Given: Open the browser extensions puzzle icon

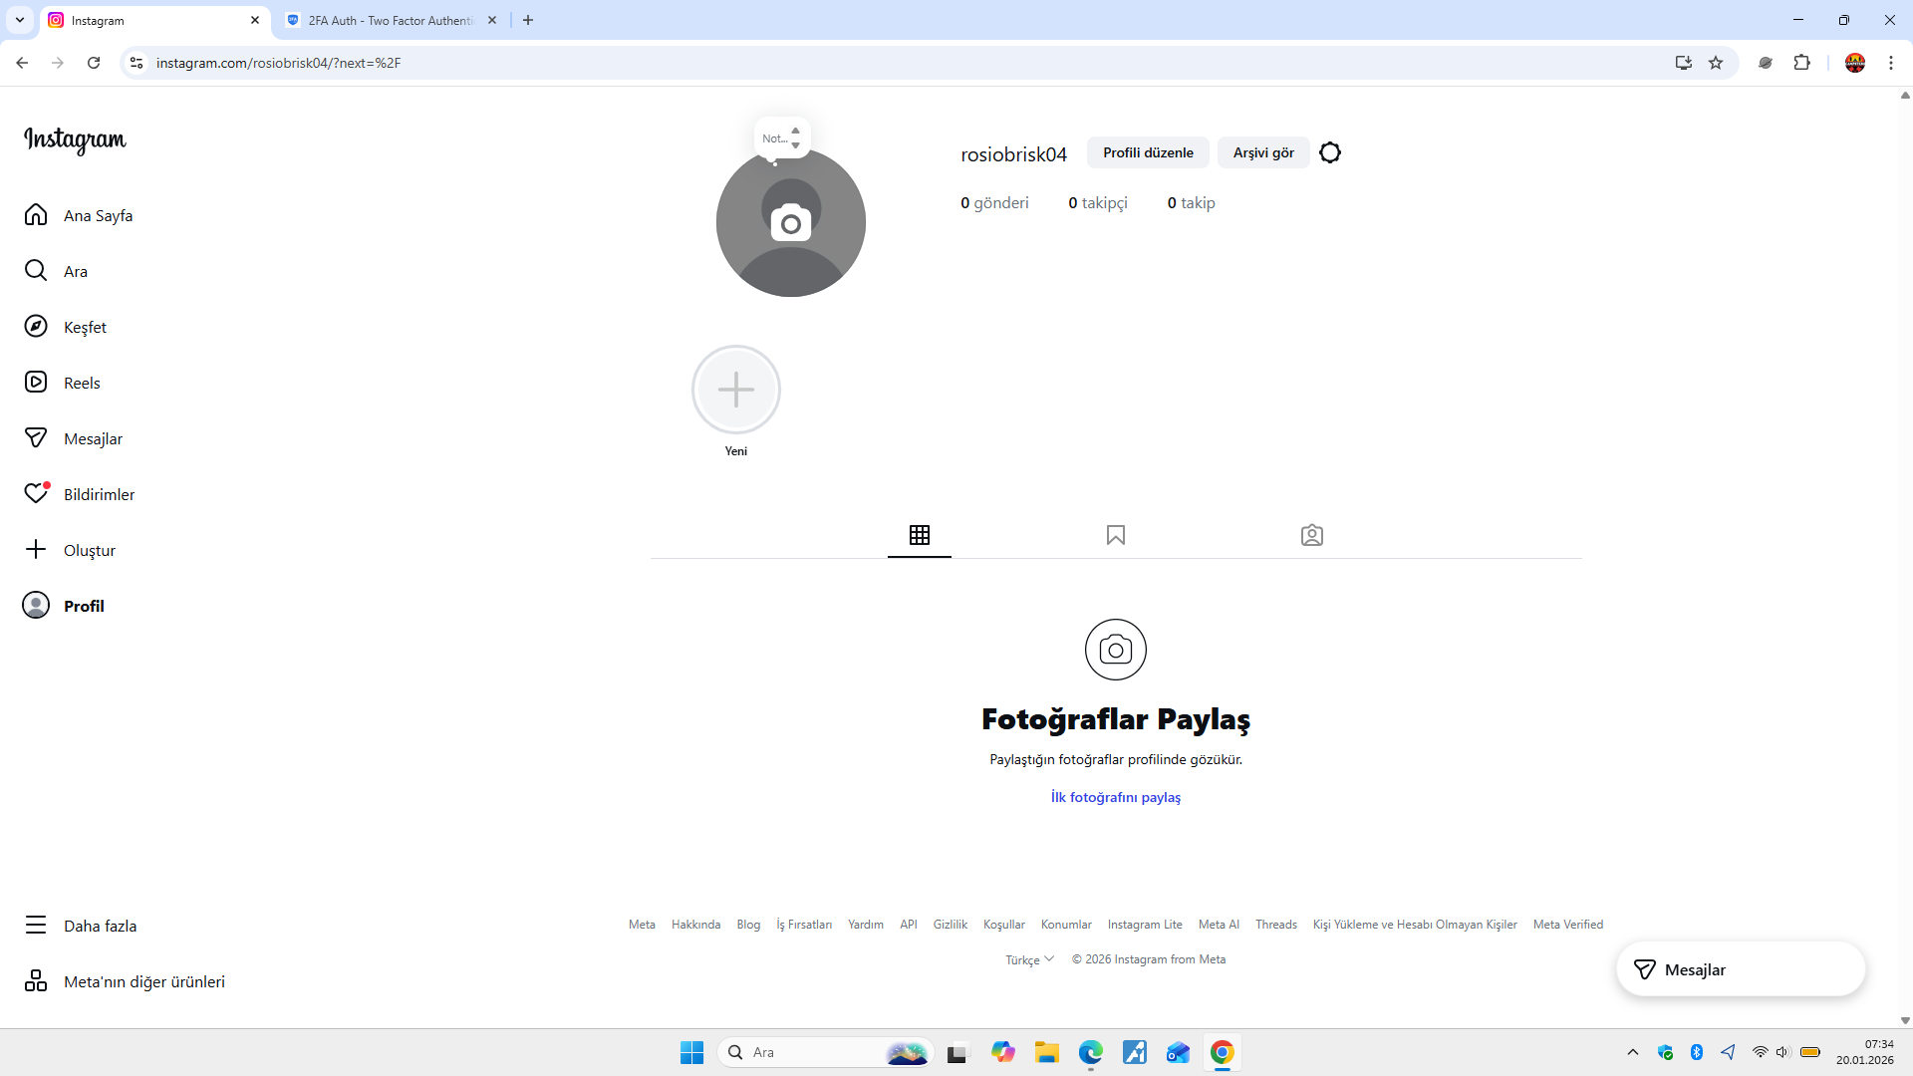Looking at the screenshot, I should coord(1801,63).
